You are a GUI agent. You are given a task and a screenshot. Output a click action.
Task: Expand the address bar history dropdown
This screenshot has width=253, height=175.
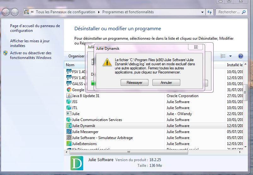[203, 12]
